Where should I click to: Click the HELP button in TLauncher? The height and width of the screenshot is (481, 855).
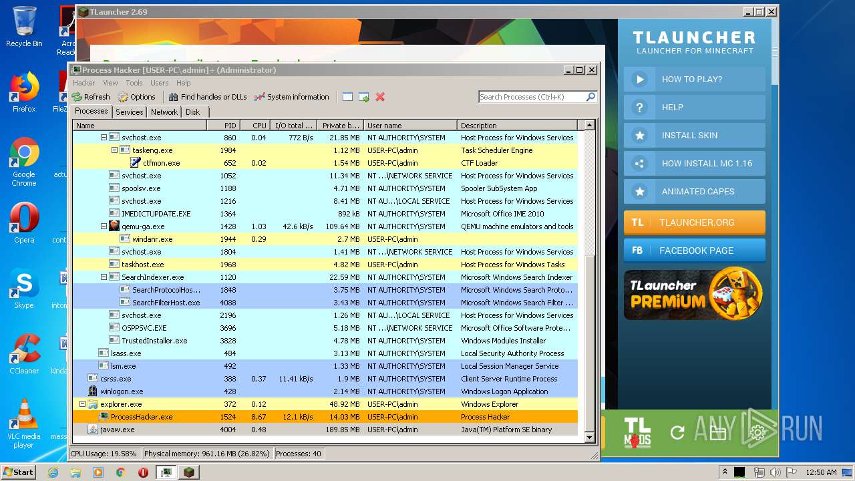click(695, 107)
